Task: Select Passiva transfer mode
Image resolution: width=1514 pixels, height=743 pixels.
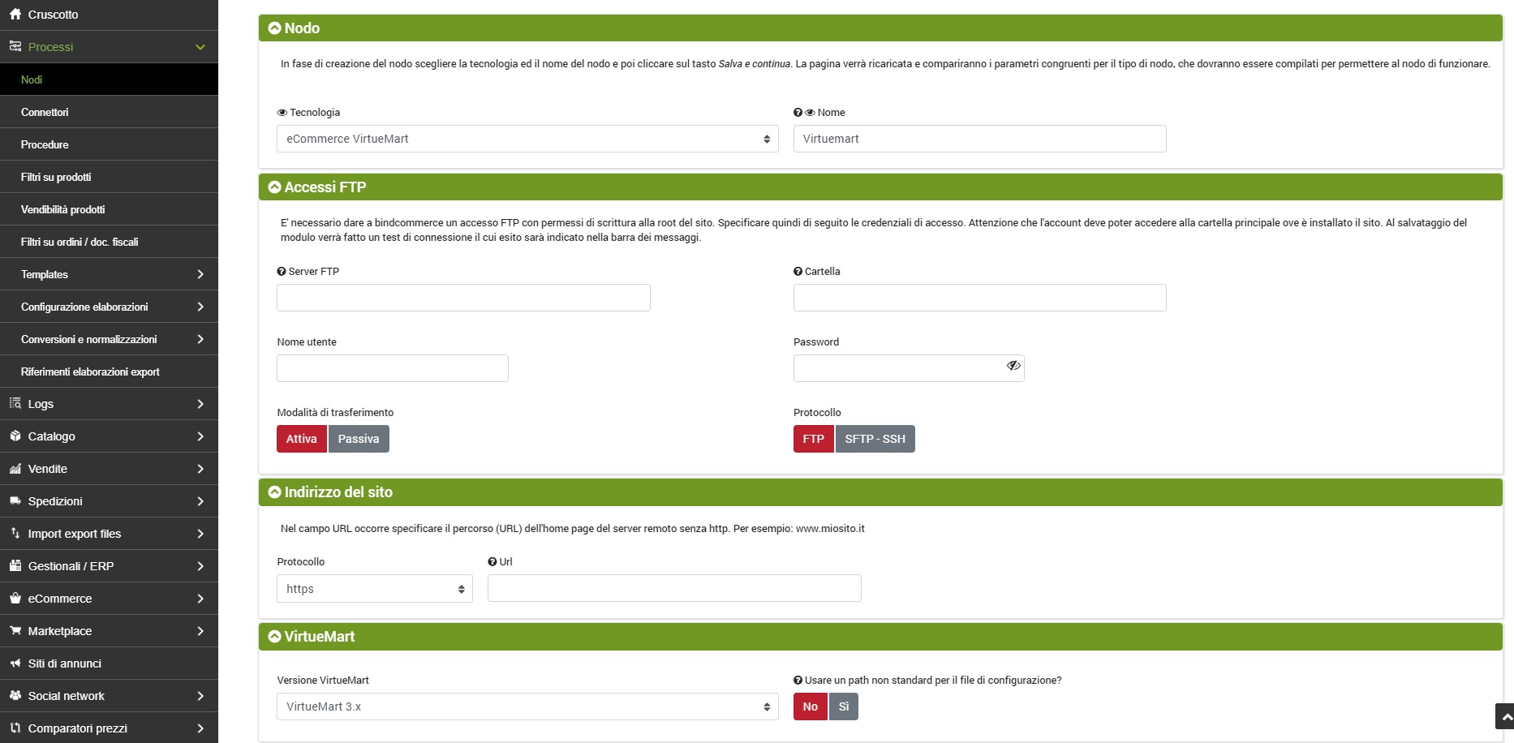Action: click(359, 439)
